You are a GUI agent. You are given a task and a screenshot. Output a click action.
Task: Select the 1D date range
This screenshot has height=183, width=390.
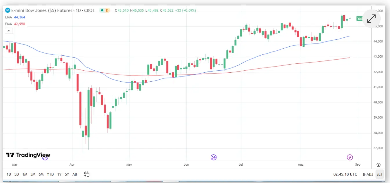click(9, 174)
